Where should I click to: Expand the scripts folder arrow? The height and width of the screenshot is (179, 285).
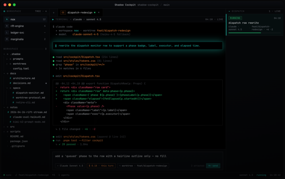click(4, 132)
